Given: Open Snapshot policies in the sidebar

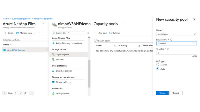Looking at the screenshot, I should [64, 71].
